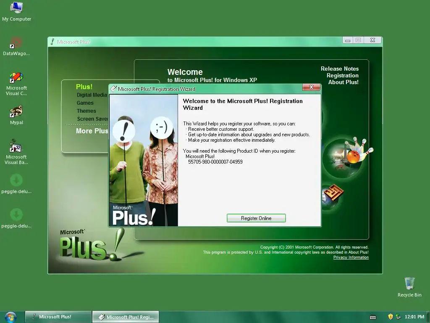The width and height of the screenshot is (430, 323).
Task: Select Games in the Plus! menu
Action: tap(85, 103)
